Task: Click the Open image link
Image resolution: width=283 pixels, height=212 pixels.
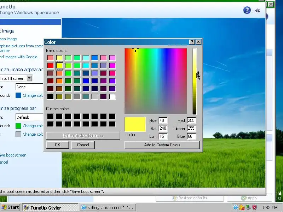Action: pyautogui.click(x=8, y=39)
